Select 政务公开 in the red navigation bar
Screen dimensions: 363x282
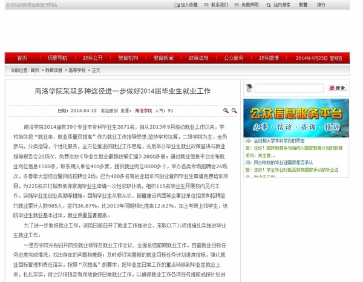click(93, 58)
